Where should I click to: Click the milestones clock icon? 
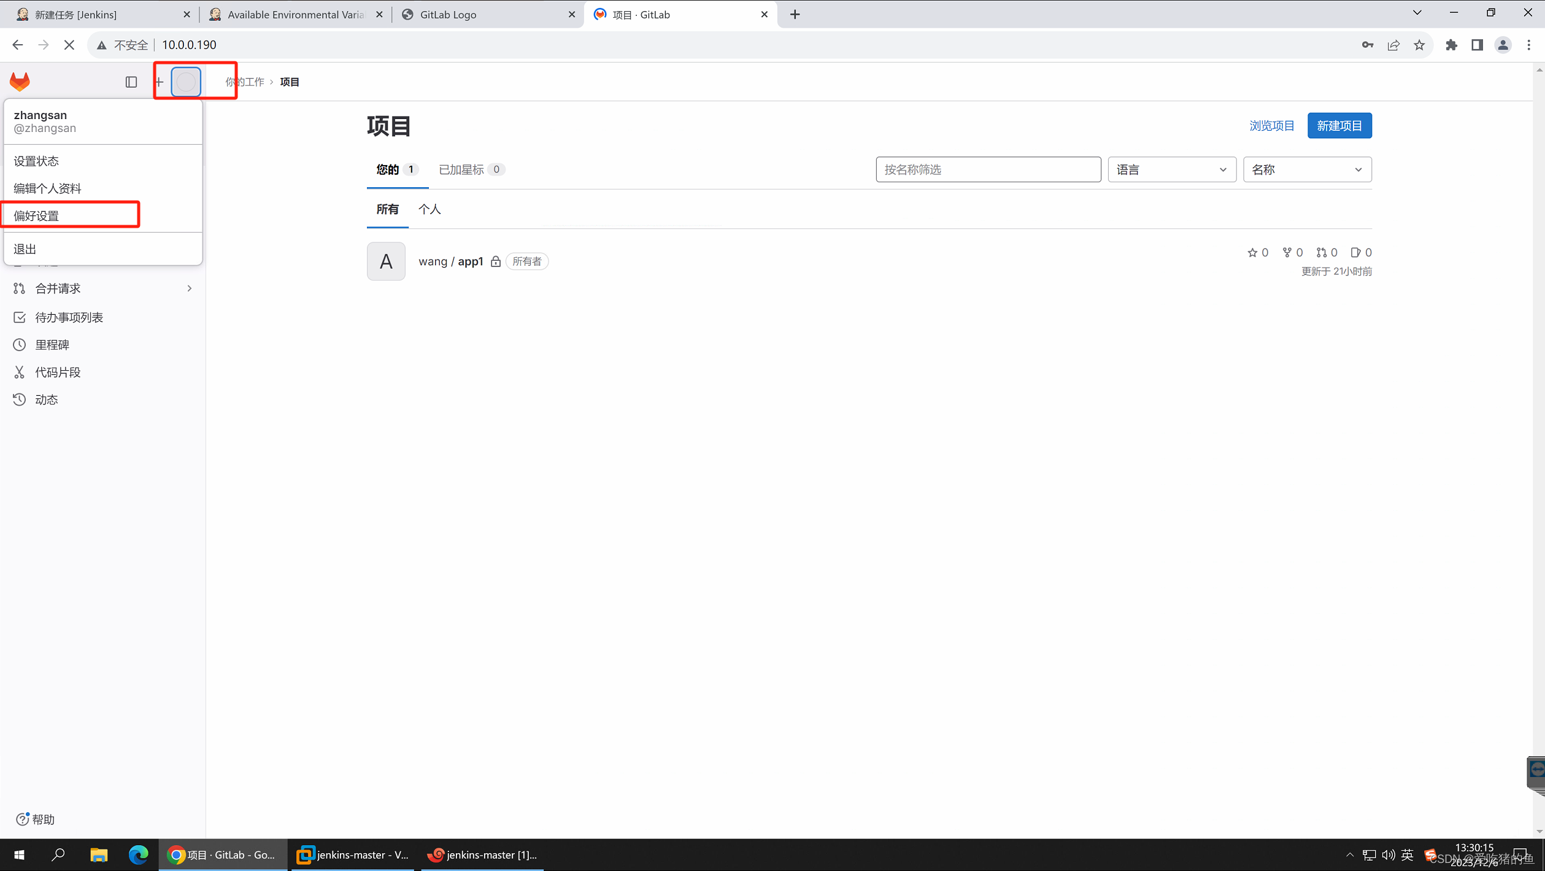[x=20, y=345]
